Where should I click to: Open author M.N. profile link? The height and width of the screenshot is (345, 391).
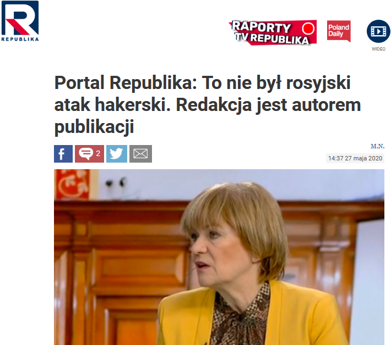[x=378, y=146]
